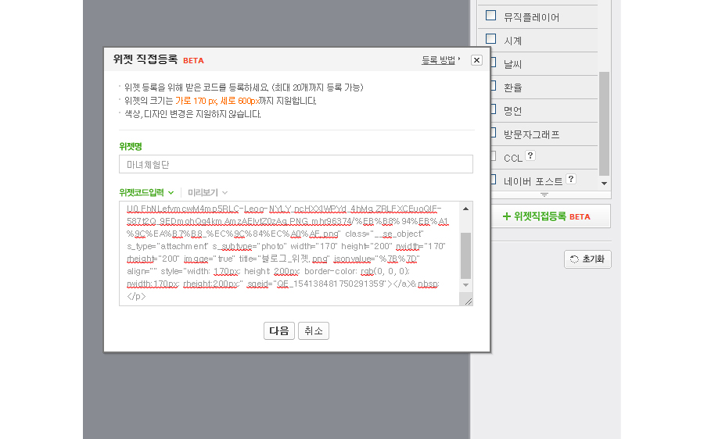
Task: Check the 뮤직플레이어 checkbox
Action: [x=490, y=16]
